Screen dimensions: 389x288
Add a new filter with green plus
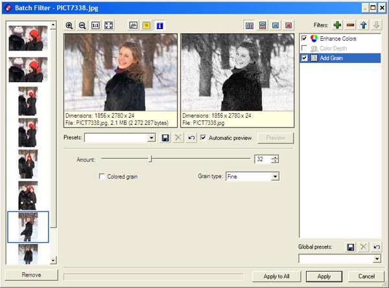tap(337, 25)
